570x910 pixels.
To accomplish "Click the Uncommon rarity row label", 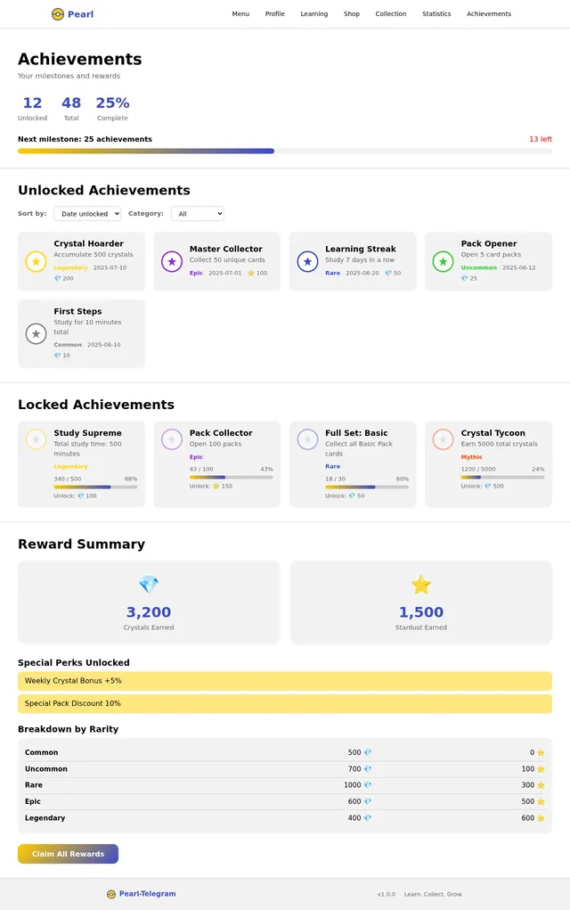I will point(45,769).
